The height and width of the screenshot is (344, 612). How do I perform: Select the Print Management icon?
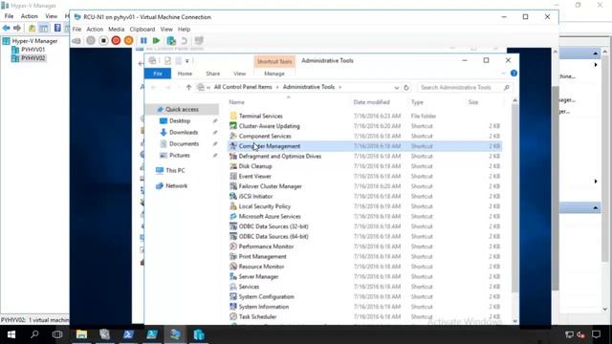[233, 257]
